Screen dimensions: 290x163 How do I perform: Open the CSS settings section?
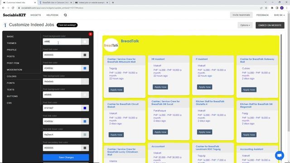(x=9, y=103)
